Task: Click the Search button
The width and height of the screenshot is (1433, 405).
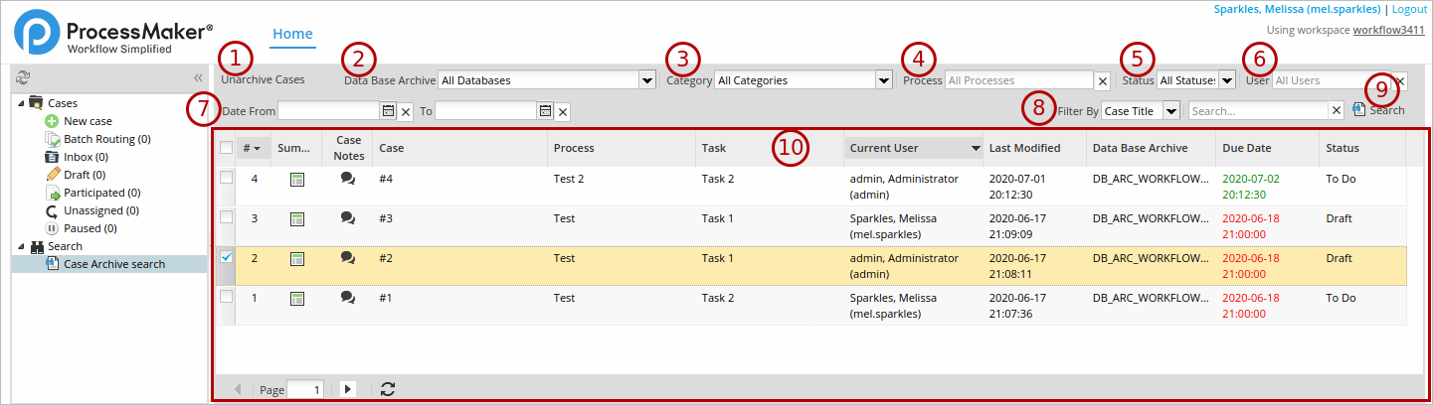Action: [1379, 110]
